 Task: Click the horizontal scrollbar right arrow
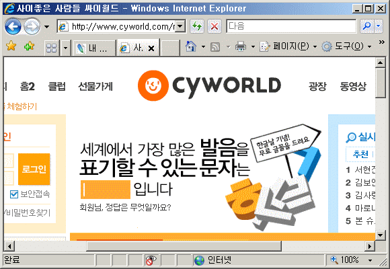370,246
